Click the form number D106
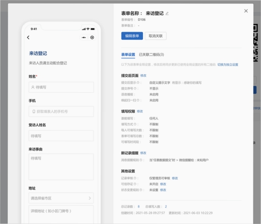261x224 pixels. tap(142, 19)
